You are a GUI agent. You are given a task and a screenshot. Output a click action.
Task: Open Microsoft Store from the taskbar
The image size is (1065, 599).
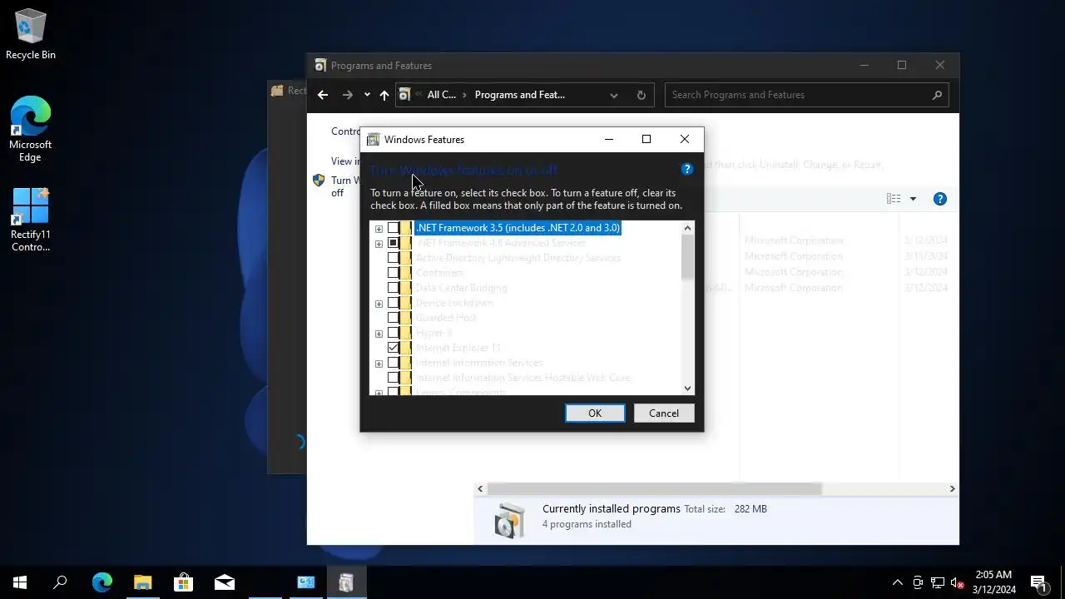click(x=183, y=582)
